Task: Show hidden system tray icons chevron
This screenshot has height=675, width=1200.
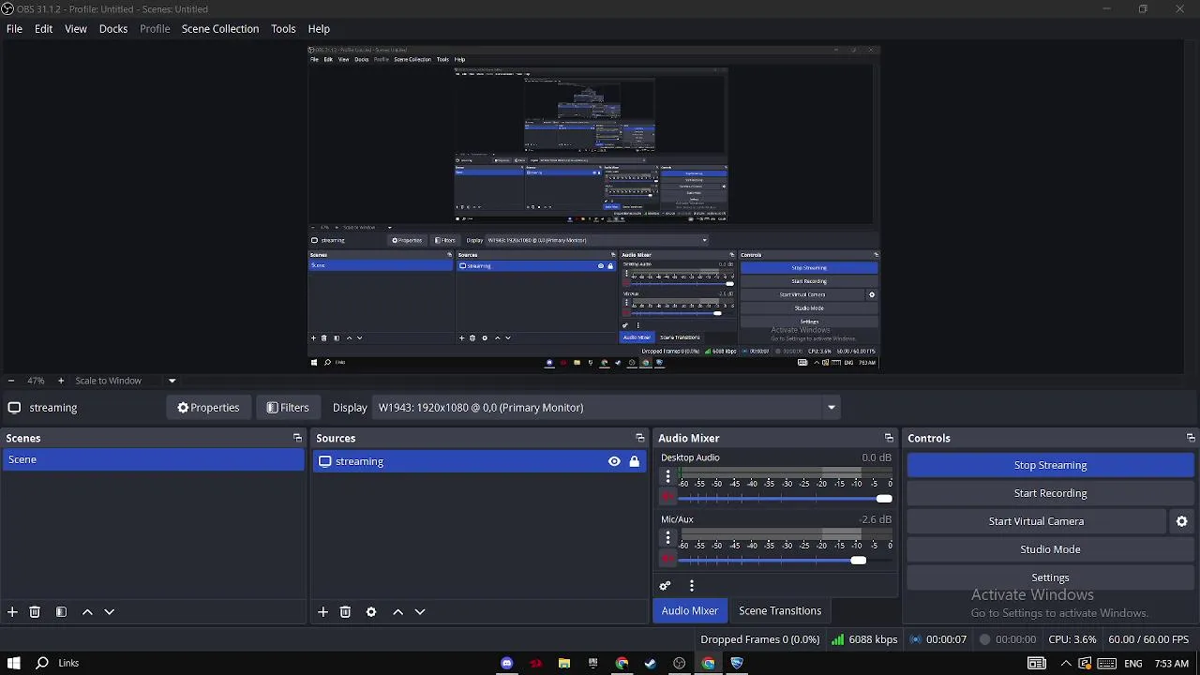Action: coord(1066,663)
